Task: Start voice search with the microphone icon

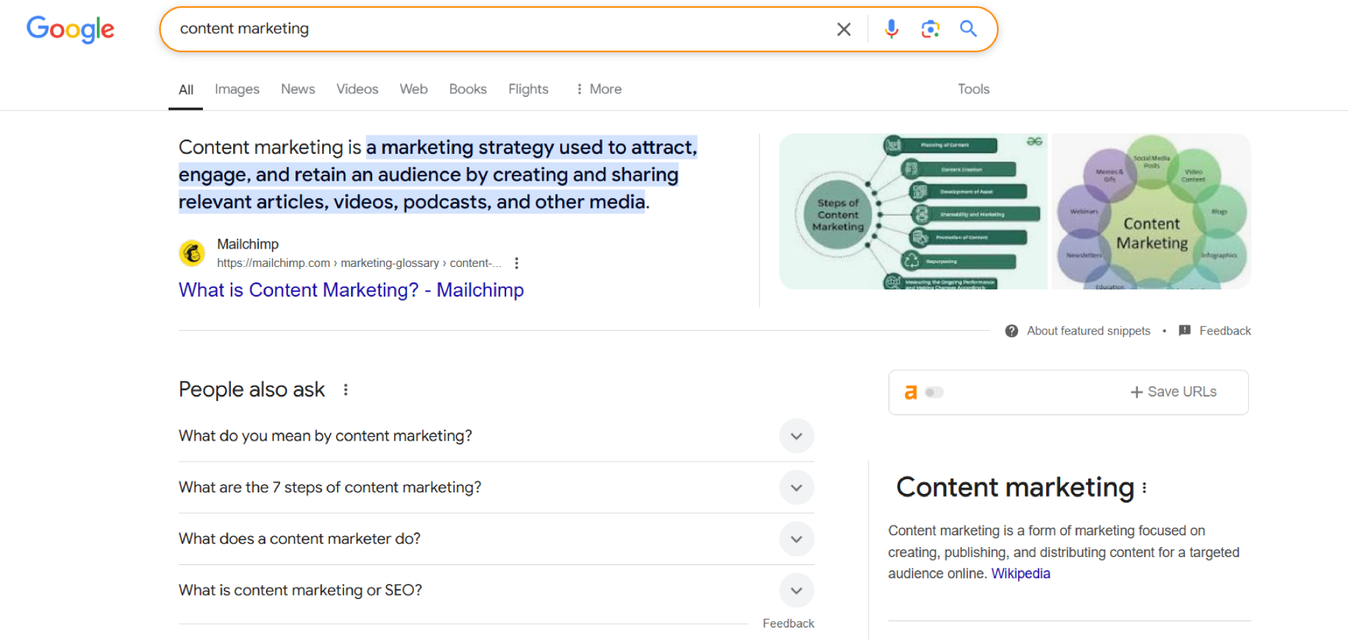Action: (x=891, y=29)
